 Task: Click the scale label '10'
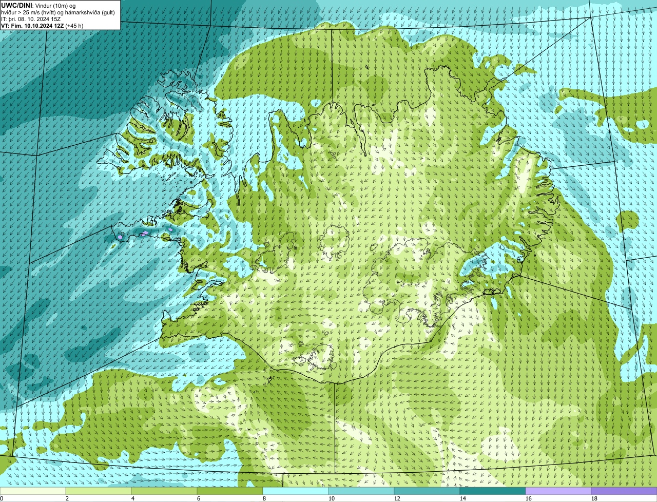pyautogui.click(x=332, y=498)
